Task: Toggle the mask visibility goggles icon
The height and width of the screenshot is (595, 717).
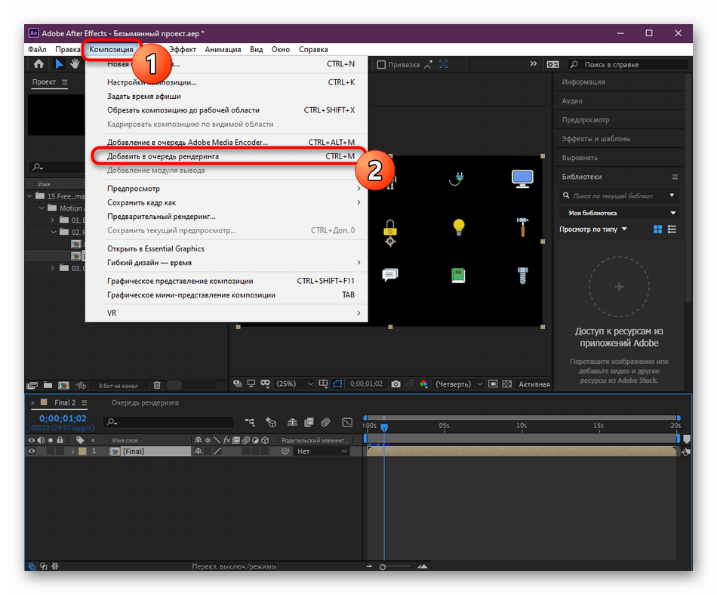Action: click(265, 384)
